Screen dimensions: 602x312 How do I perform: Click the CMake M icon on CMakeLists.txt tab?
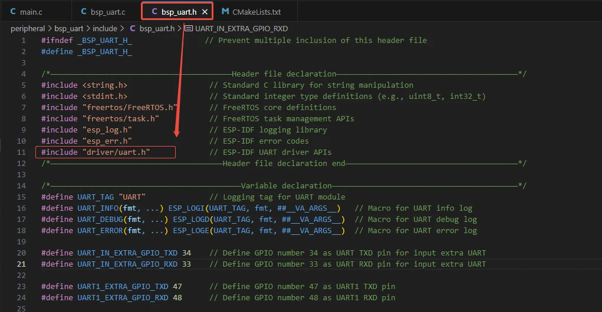225,12
